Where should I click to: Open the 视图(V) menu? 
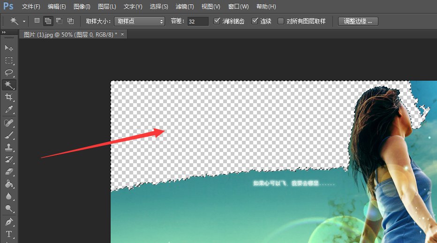[x=211, y=7]
